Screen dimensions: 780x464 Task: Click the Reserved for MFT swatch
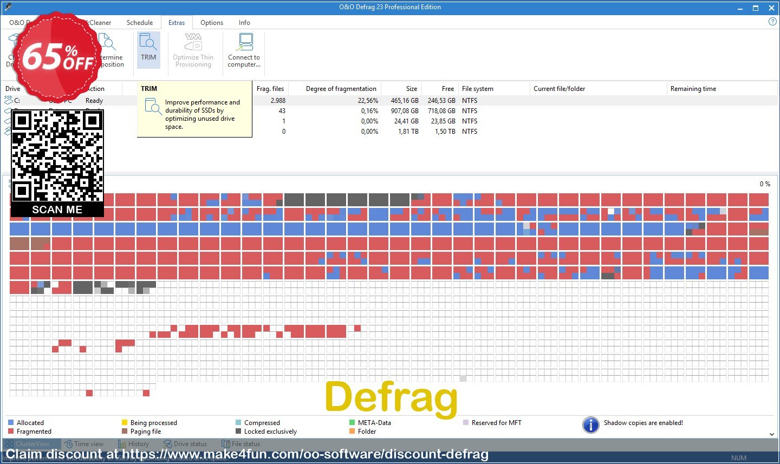pos(466,423)
